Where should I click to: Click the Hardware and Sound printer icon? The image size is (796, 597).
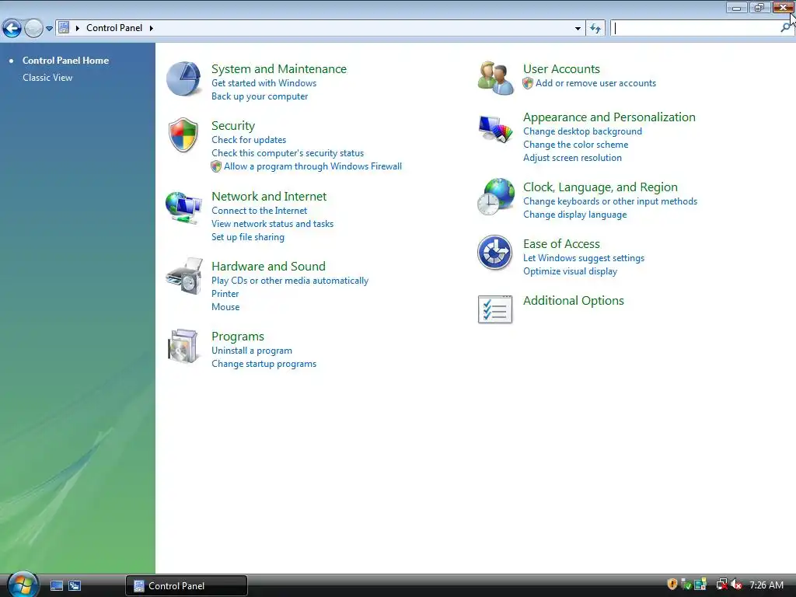(x=183, y=276)
